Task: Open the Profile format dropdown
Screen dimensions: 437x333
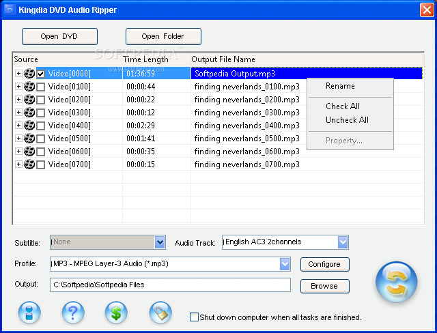Action: click(x=285, y=264)
